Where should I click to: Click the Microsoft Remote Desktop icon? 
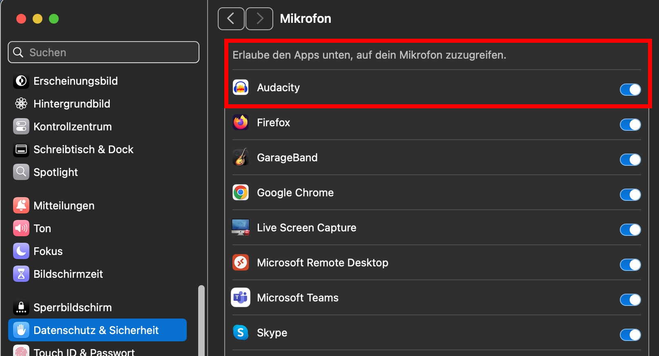tap(241, 263)
